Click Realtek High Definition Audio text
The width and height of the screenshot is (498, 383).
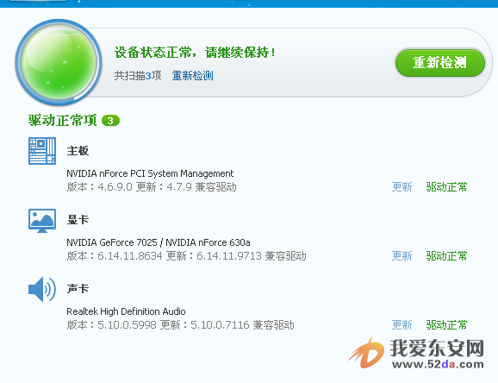(126, 311)
